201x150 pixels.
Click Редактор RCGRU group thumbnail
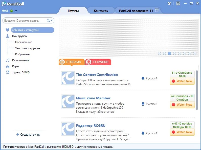[68, 129]
